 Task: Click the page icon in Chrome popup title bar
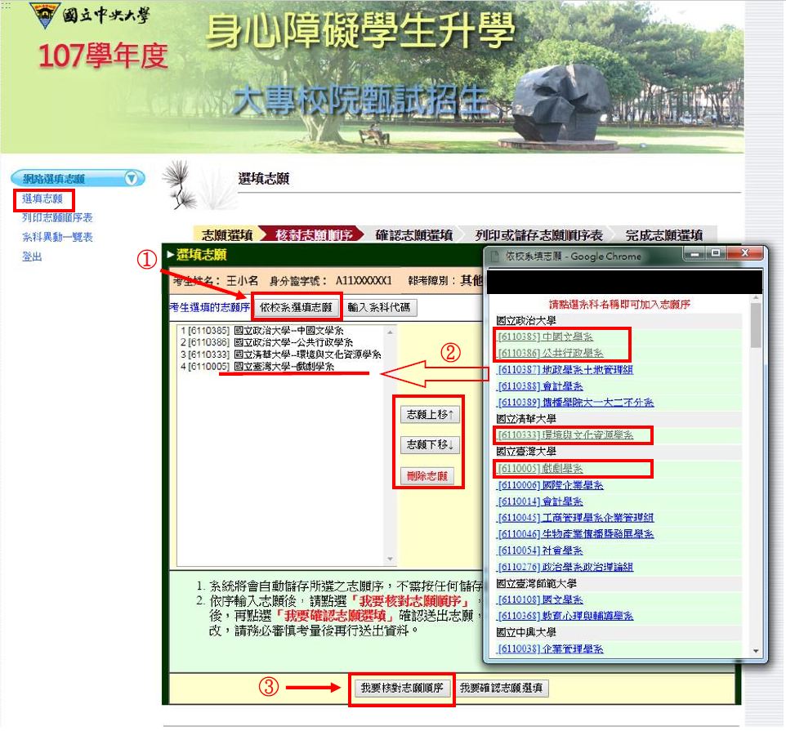[495, 256]
